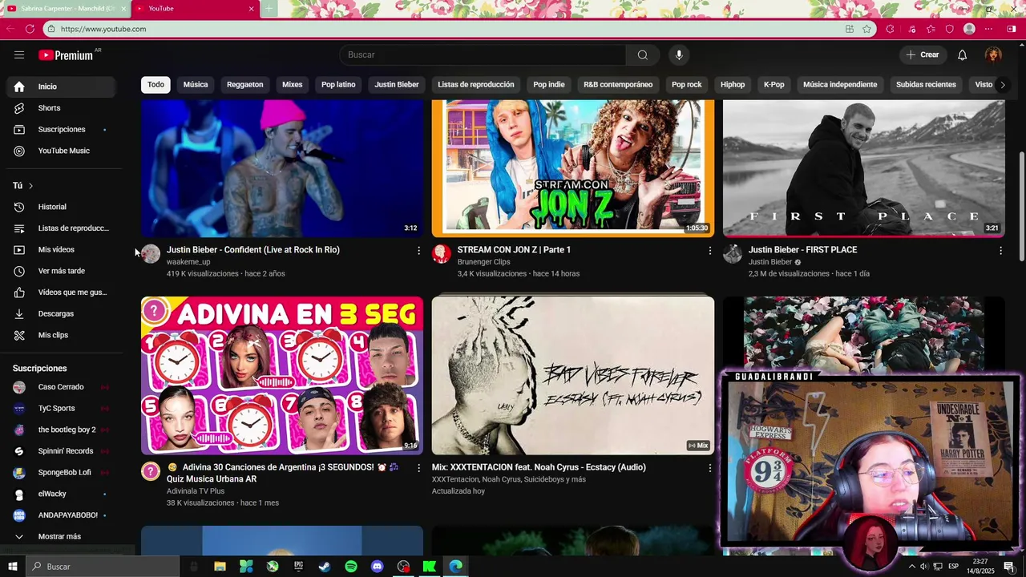Open YouTube Music in sidebar

61,151
